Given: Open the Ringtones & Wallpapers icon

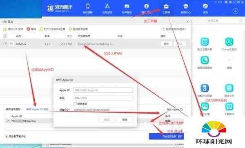Looking at the screenshot, I should 127,7.
